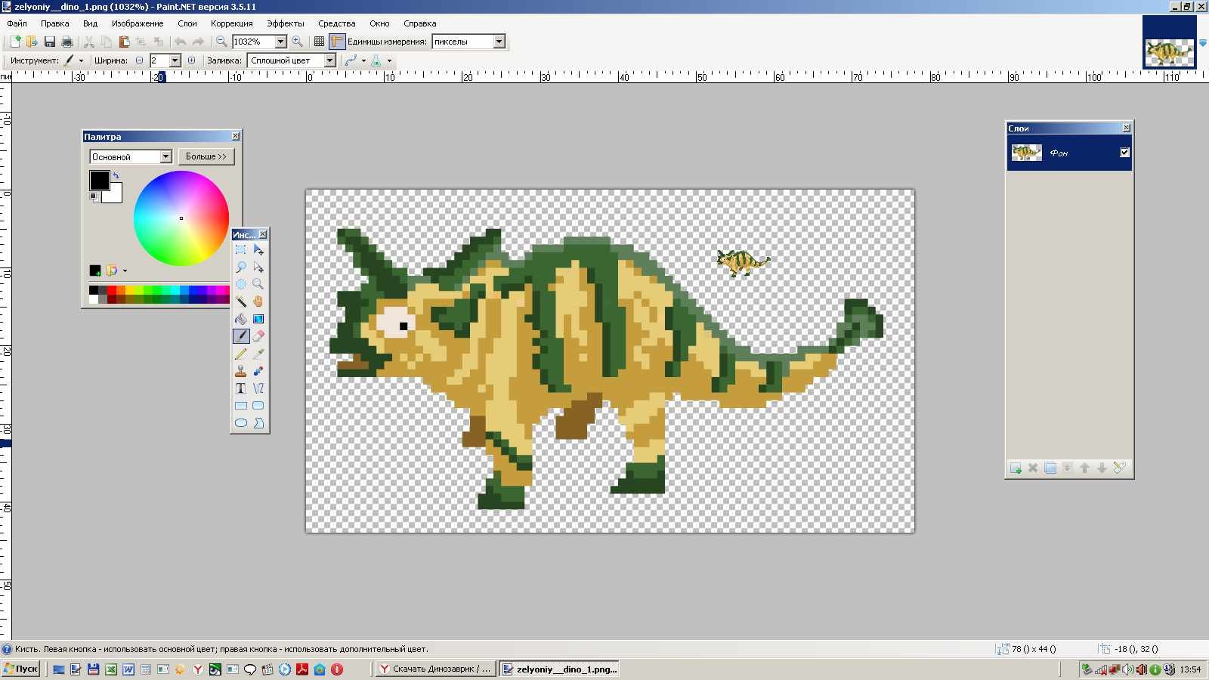Select the Clone Stamp tool

click(x=241, y=371)
